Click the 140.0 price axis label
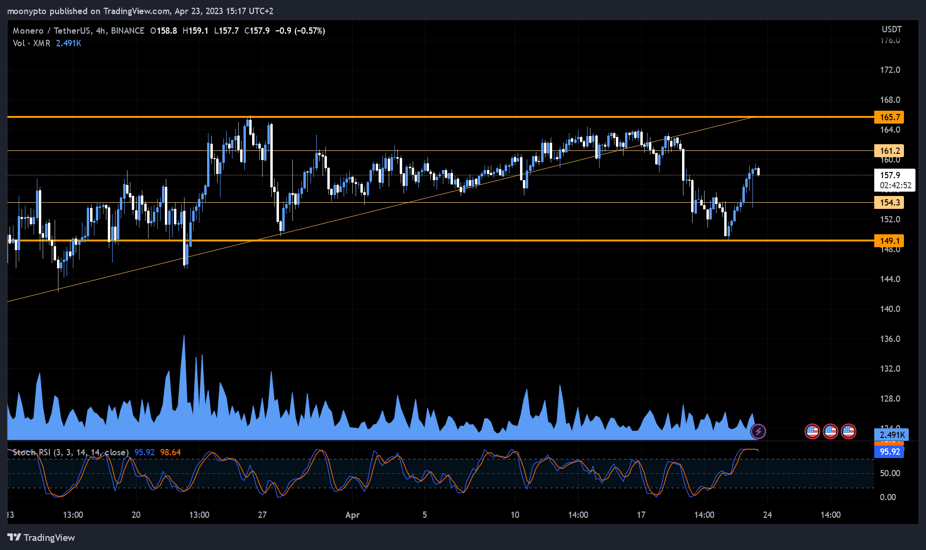Screen dimensions: 926x550 pyautogui.click(x=890, y=309)
